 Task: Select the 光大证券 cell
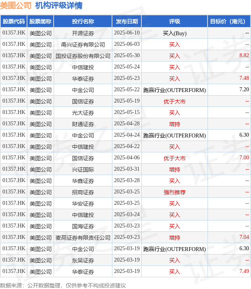click(83, 113)
